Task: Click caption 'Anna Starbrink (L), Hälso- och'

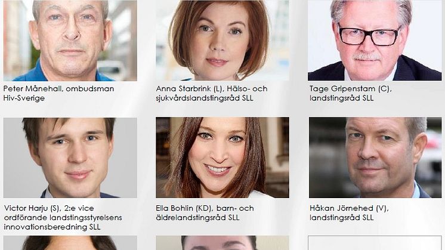Action: [211, 88]
